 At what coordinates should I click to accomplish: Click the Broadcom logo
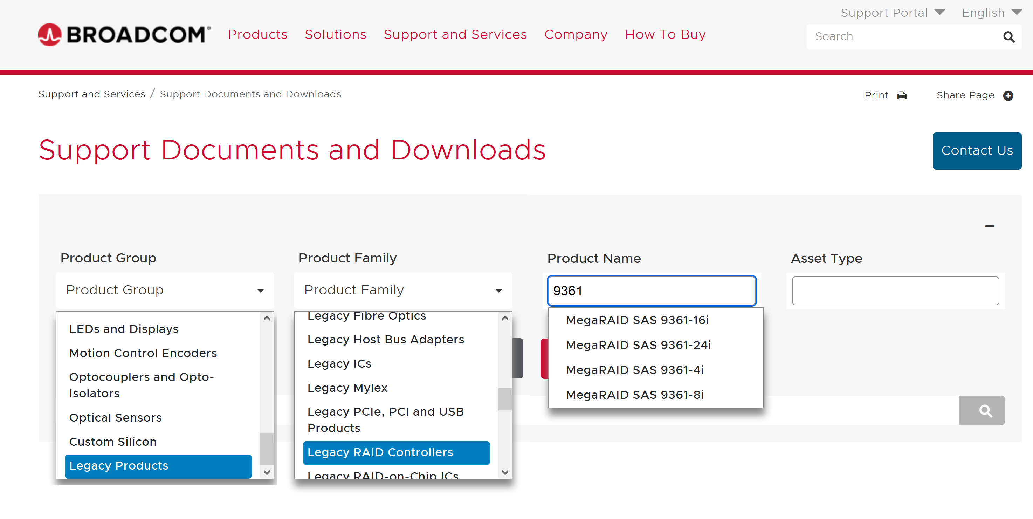tap(124, 34)
